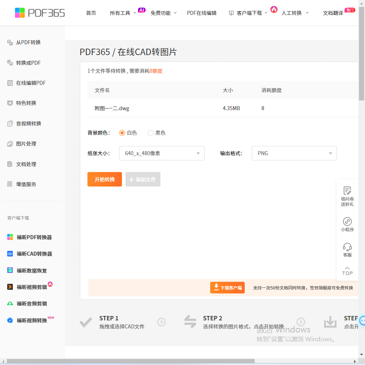This screenshot has width=365, height=365.
Task: Open the 小程序 mini-program icon
Action: [x=347, y=221]
